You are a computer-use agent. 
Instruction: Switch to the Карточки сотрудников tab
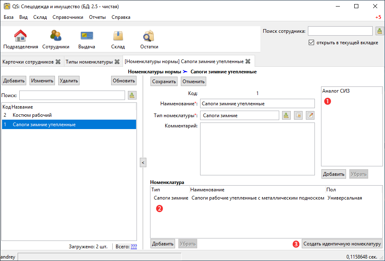(28, 61)
